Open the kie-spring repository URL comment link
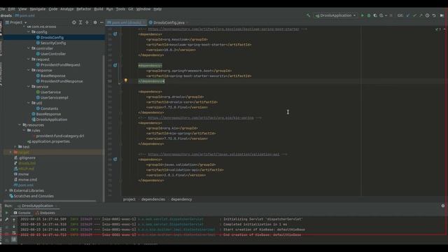 tap(201, 118)
